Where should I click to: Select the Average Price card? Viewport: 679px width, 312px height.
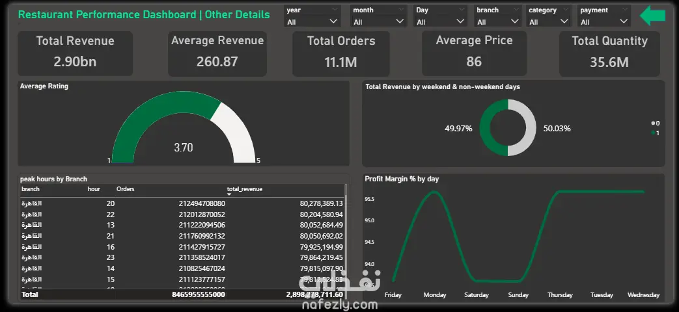point(474,53)
